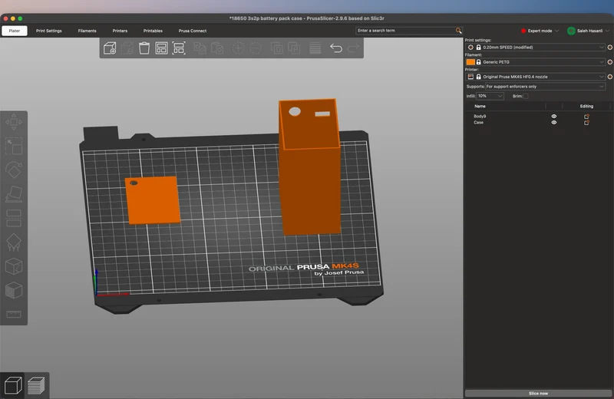The width and height of the screenshot is (614, 399).
Task: Open the Printer preset dropdown
Action: pyautogui.click(x=536, y=77)
